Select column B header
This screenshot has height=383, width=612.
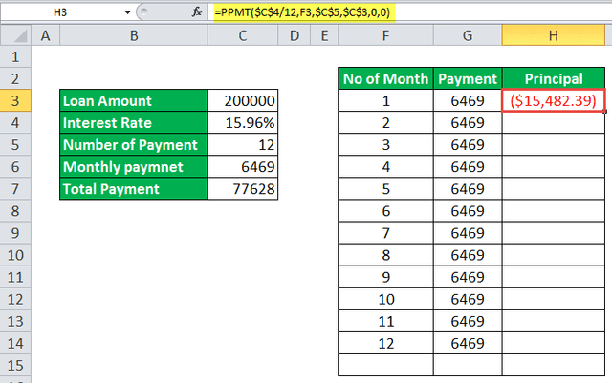point(133,36)
